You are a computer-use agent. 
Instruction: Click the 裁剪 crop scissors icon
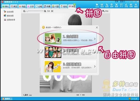coord(116,5)
